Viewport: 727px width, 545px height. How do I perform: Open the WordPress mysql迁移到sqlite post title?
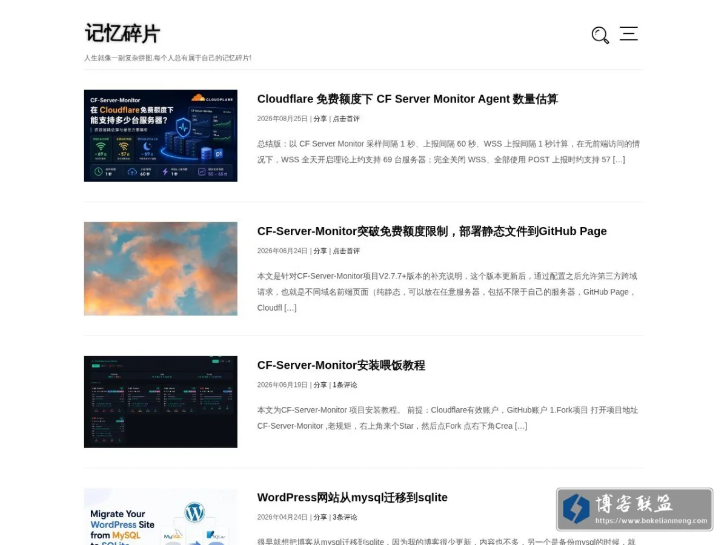352,497
